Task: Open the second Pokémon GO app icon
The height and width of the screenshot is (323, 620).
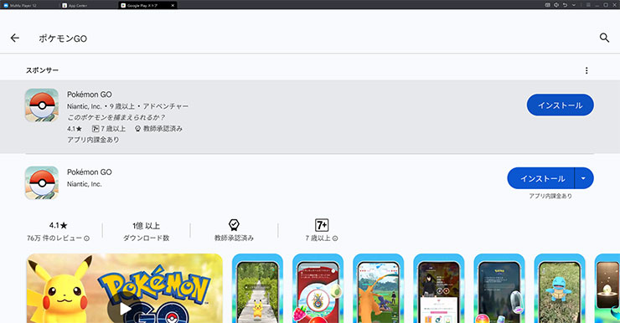Action: coord(42,182)
